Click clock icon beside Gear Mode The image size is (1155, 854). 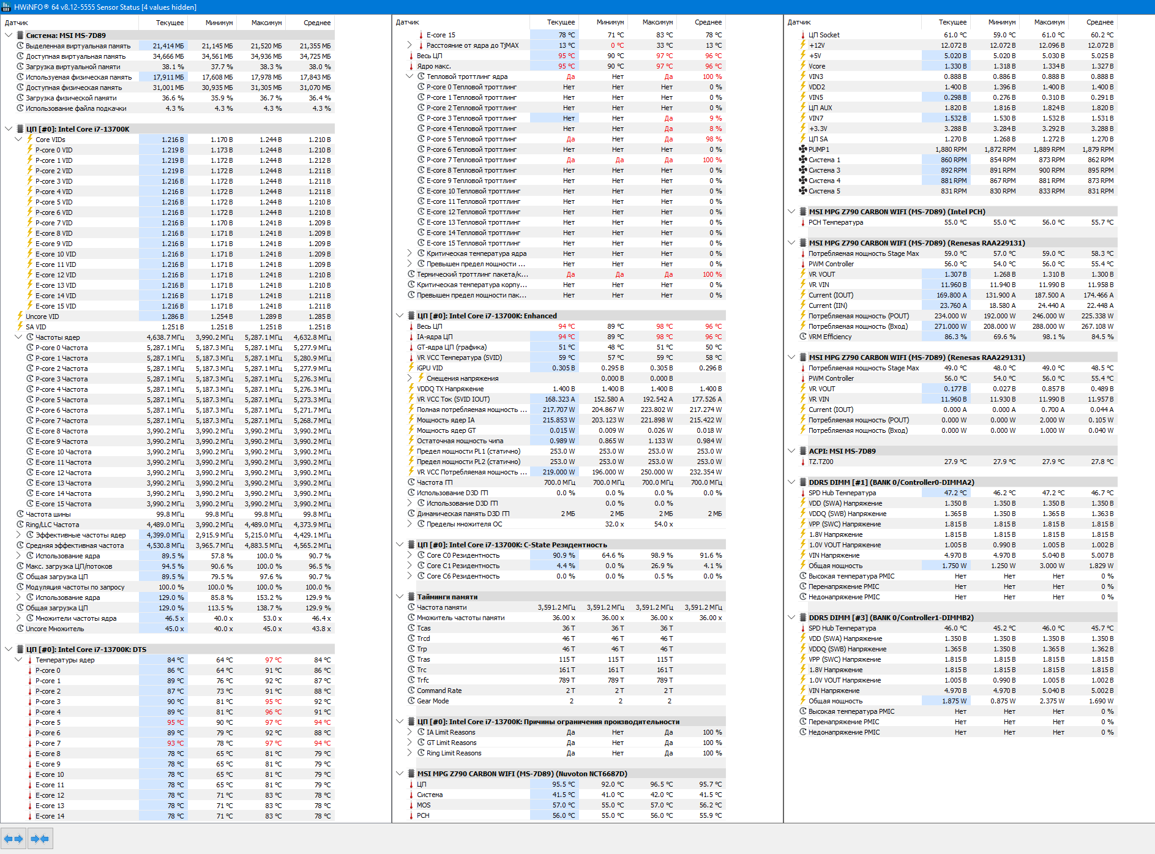411,701
